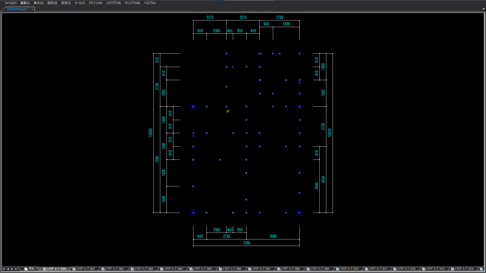Open the dropdown arrow at top right
This screenshot has height=273, width=486.
(x=483, y=9)
